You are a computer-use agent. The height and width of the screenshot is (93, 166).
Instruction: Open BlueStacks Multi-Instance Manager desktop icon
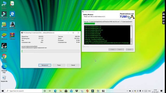pos(4,26)
